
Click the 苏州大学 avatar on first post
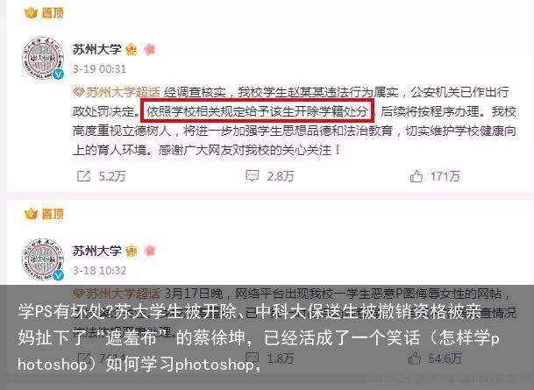43,58
